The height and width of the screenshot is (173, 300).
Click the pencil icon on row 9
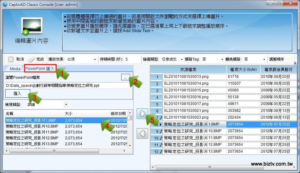[161, 131]
